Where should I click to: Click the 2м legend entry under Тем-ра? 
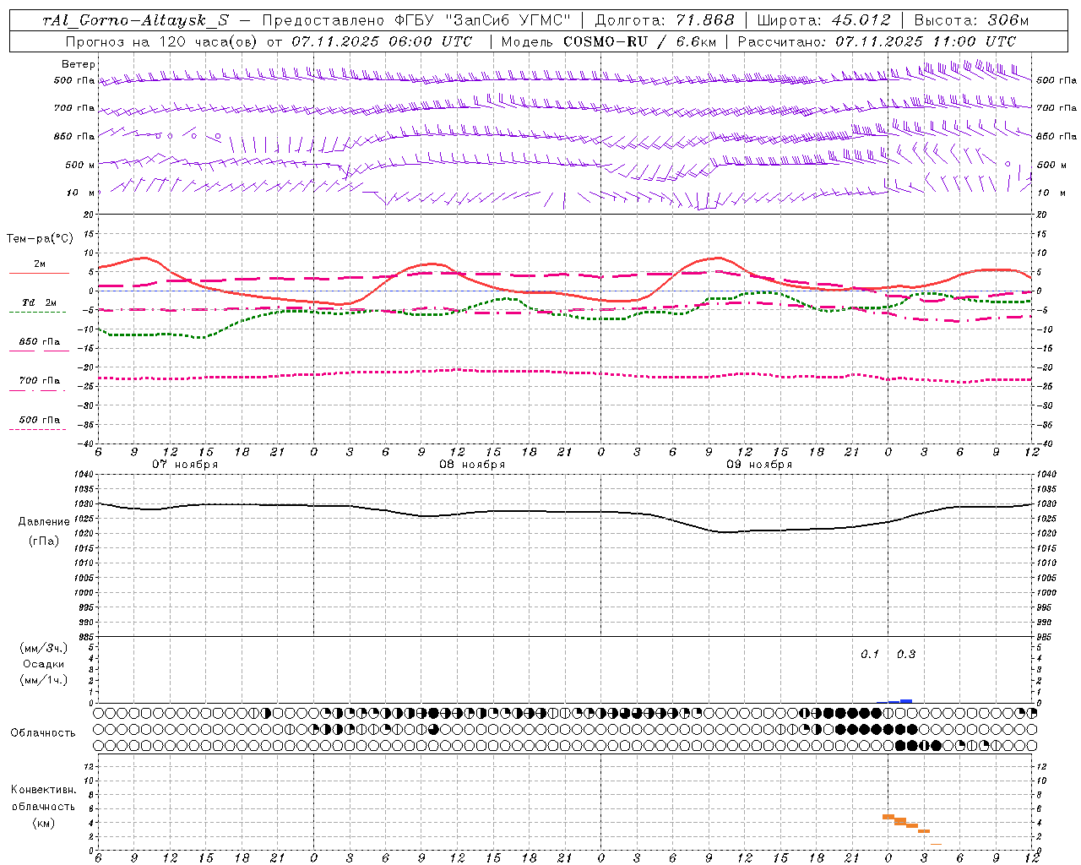[x=40, y=264]
